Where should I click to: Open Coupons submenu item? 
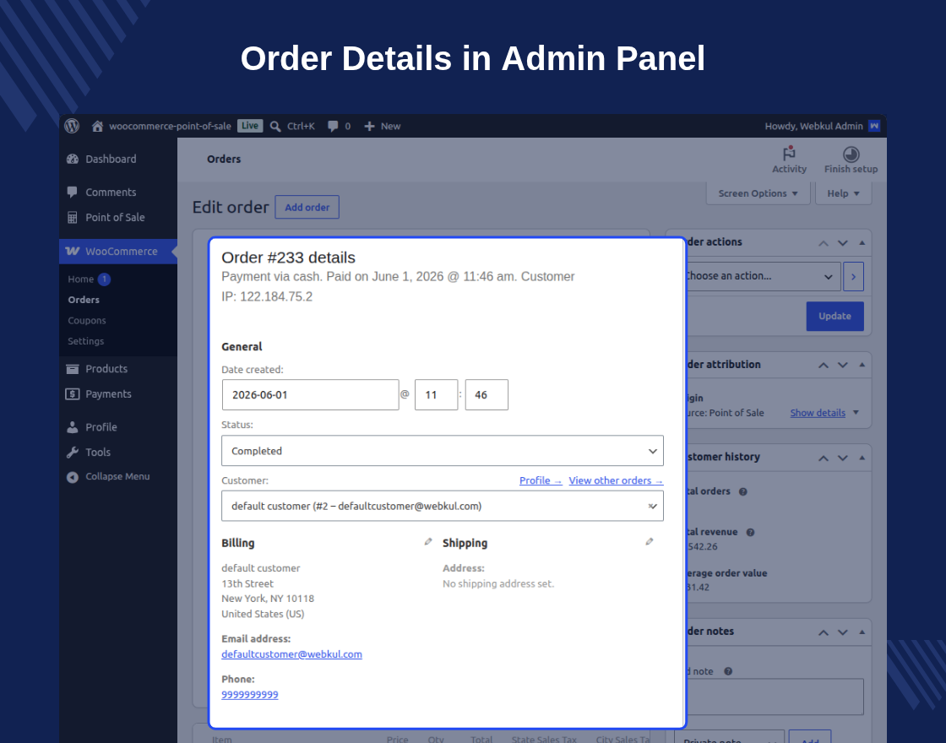(x=87, y=320)
